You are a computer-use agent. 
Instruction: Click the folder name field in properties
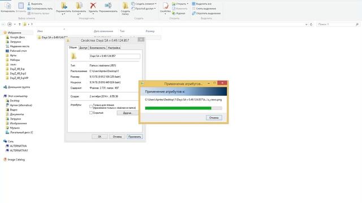coord(115,56)
